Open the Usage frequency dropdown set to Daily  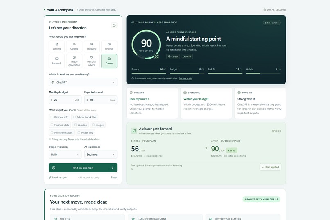65,154
